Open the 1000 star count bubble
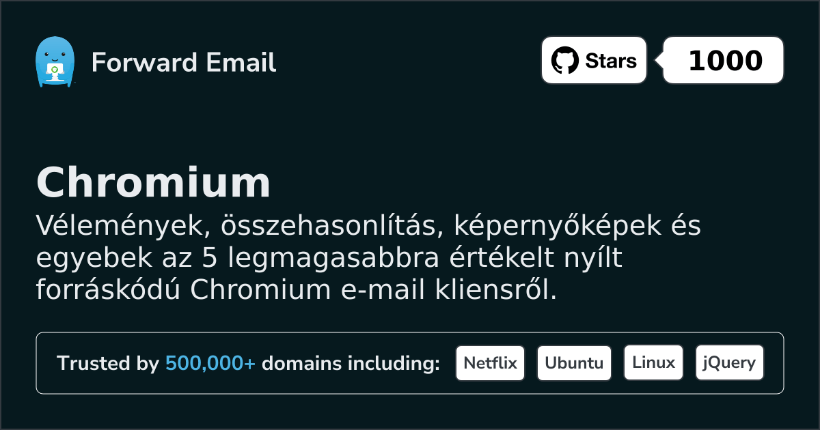The image size is (820, 430). tap(724, 61)
